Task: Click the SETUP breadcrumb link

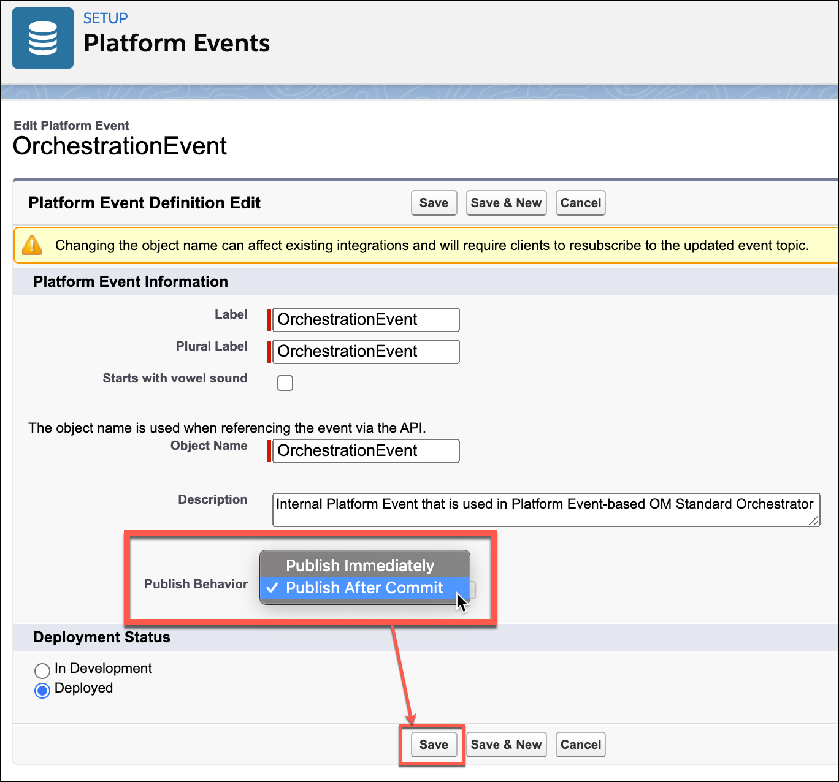Action: (105, 18)
